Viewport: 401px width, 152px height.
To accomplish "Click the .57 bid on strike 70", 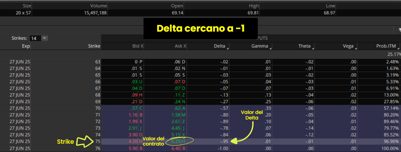I will [134, 108].
